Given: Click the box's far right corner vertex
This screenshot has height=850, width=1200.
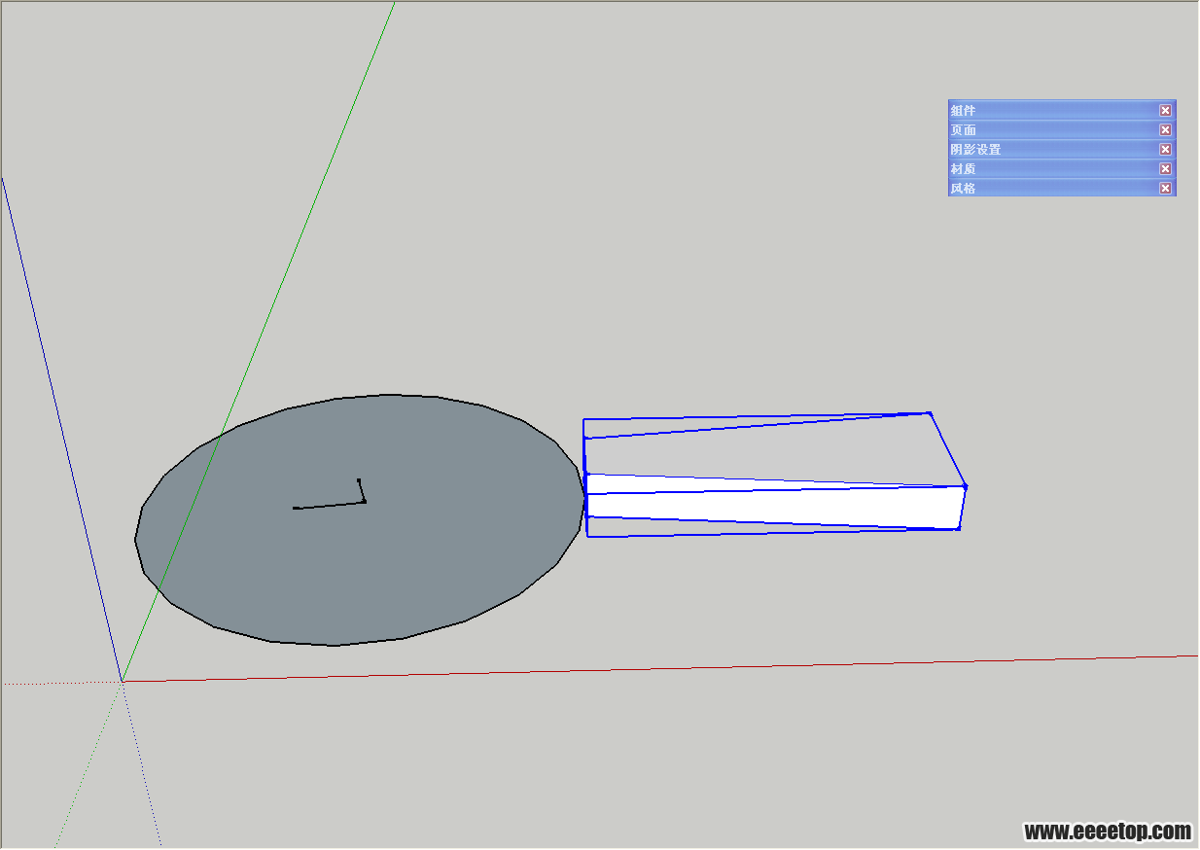Looking at the screenshot, I should point(965,486).
